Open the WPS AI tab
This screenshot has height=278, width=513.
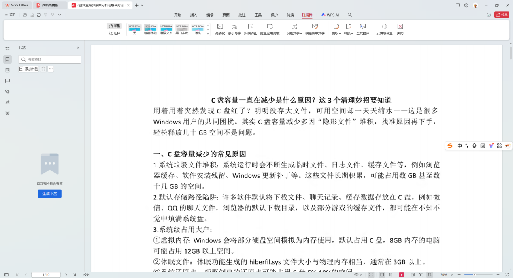330,15
